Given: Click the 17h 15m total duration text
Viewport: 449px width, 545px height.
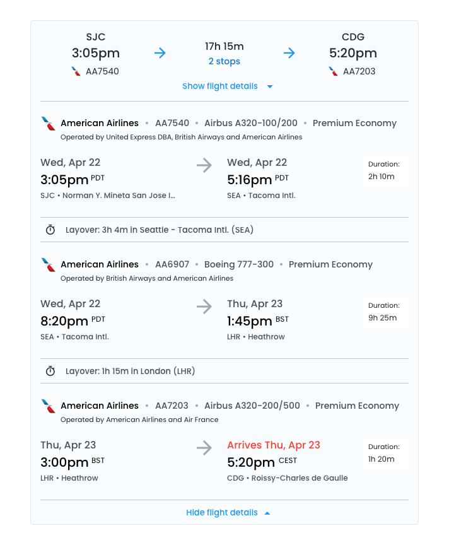Looking at the screenshot, I should [x=224, y=46].
